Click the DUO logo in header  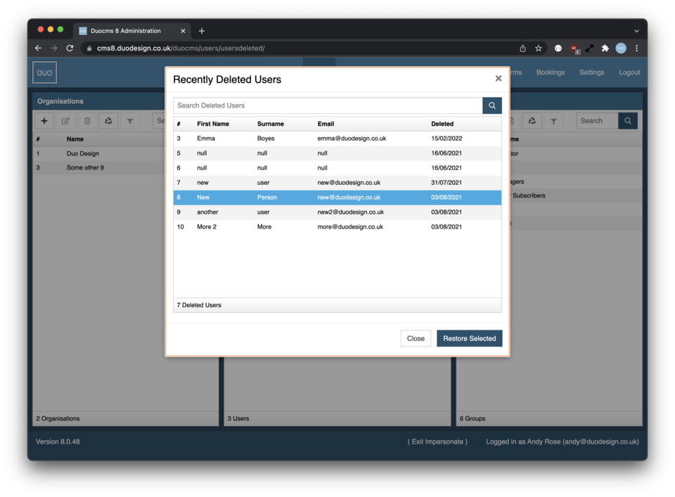point(45,72)
